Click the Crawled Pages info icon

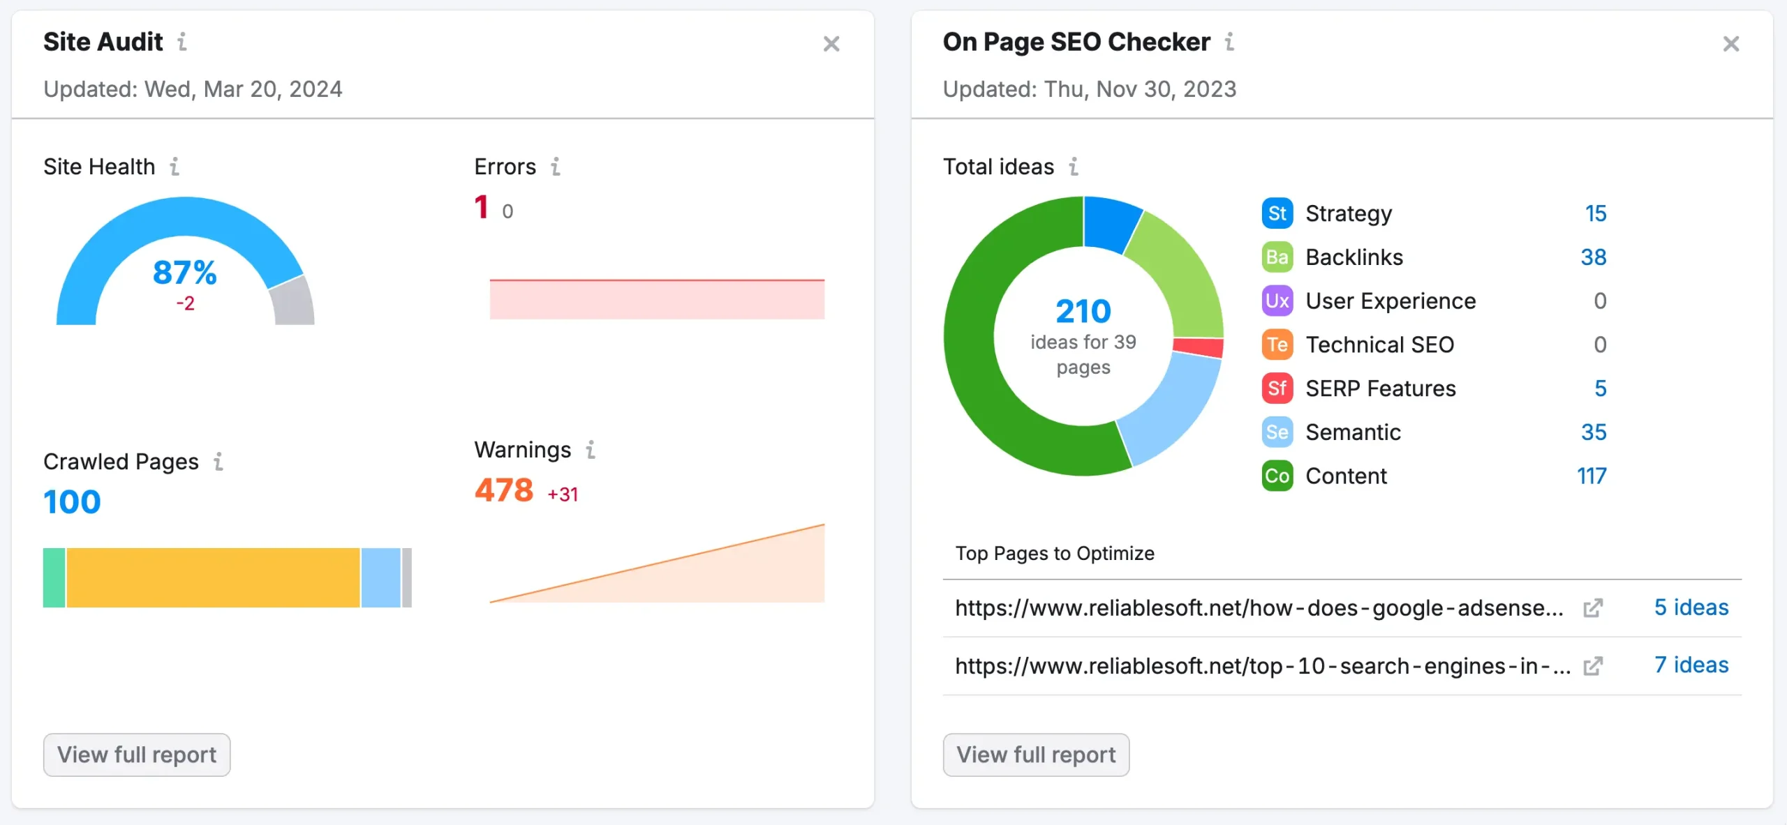(x=218, y=462)
